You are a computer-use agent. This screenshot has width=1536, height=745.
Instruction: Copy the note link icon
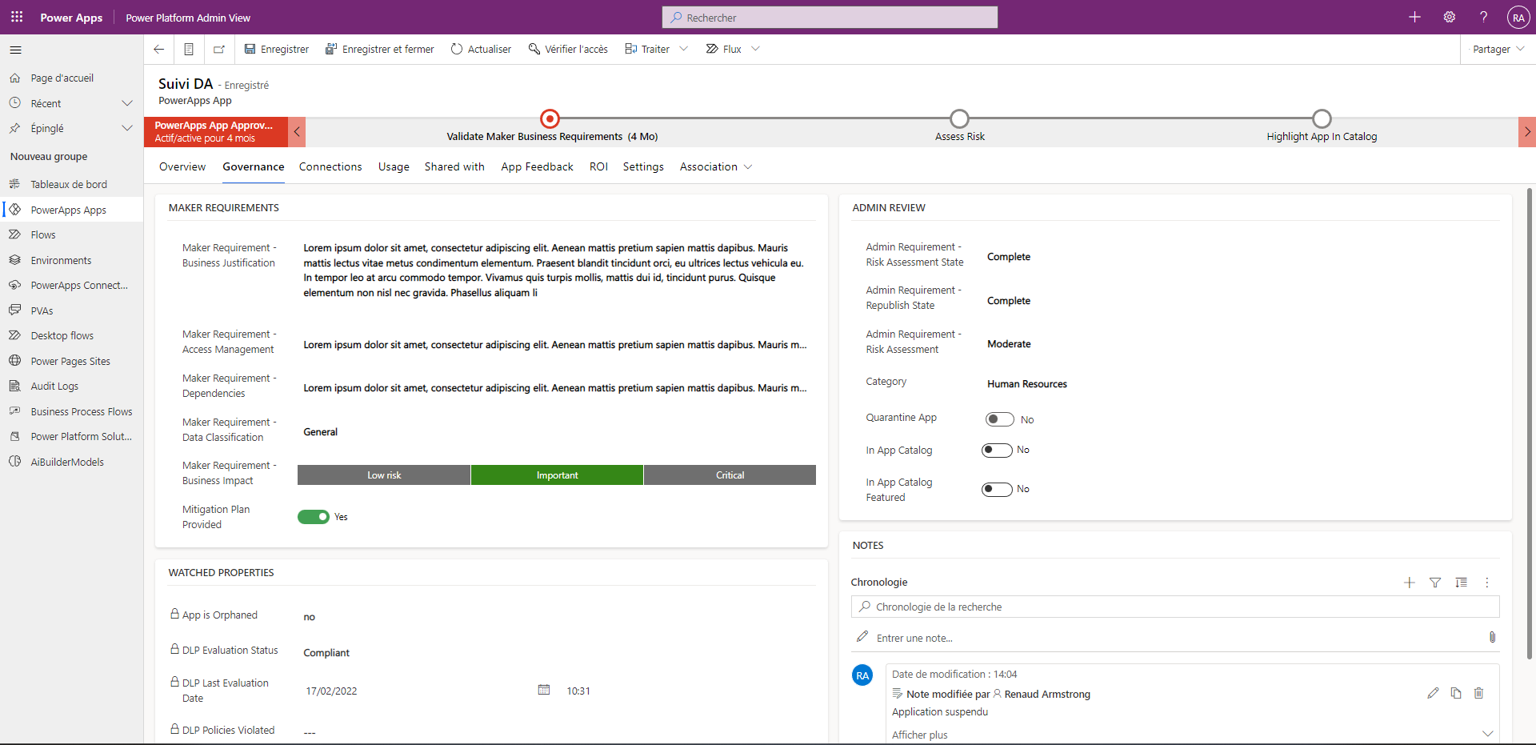pyautogui.click(x=1456, y=693)
